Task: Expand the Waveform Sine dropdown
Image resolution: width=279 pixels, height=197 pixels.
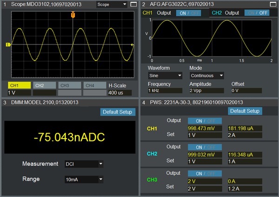Action: coord(165,75)
